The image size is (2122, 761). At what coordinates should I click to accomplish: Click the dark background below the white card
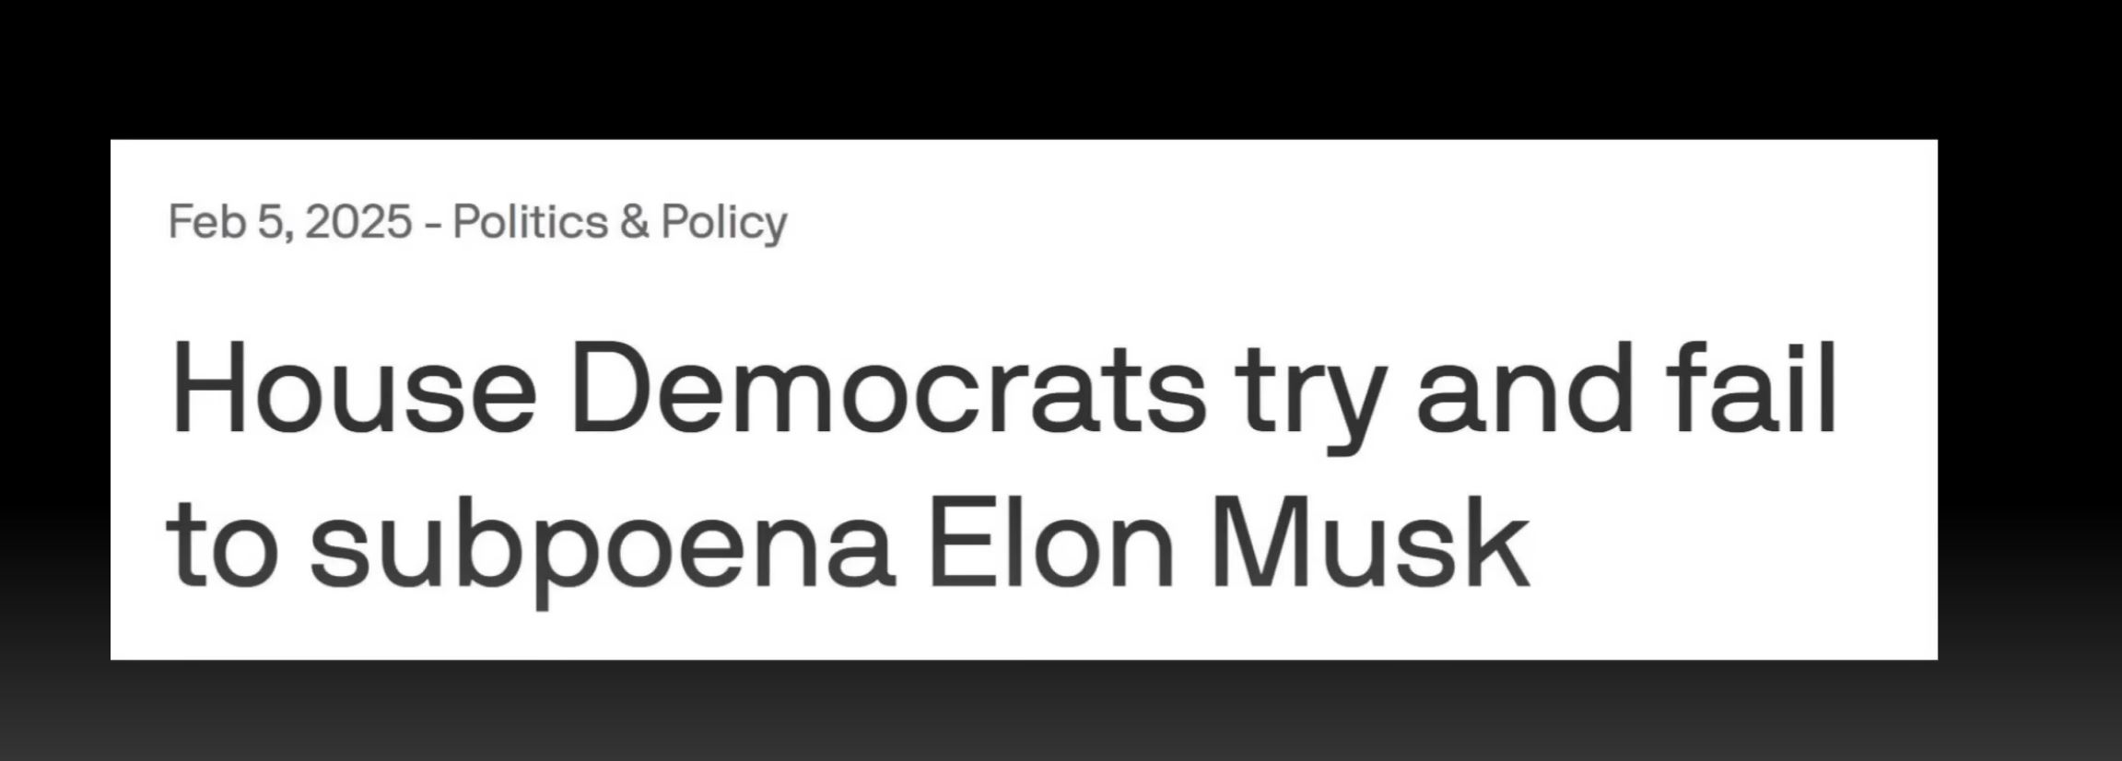(1060, 711)
